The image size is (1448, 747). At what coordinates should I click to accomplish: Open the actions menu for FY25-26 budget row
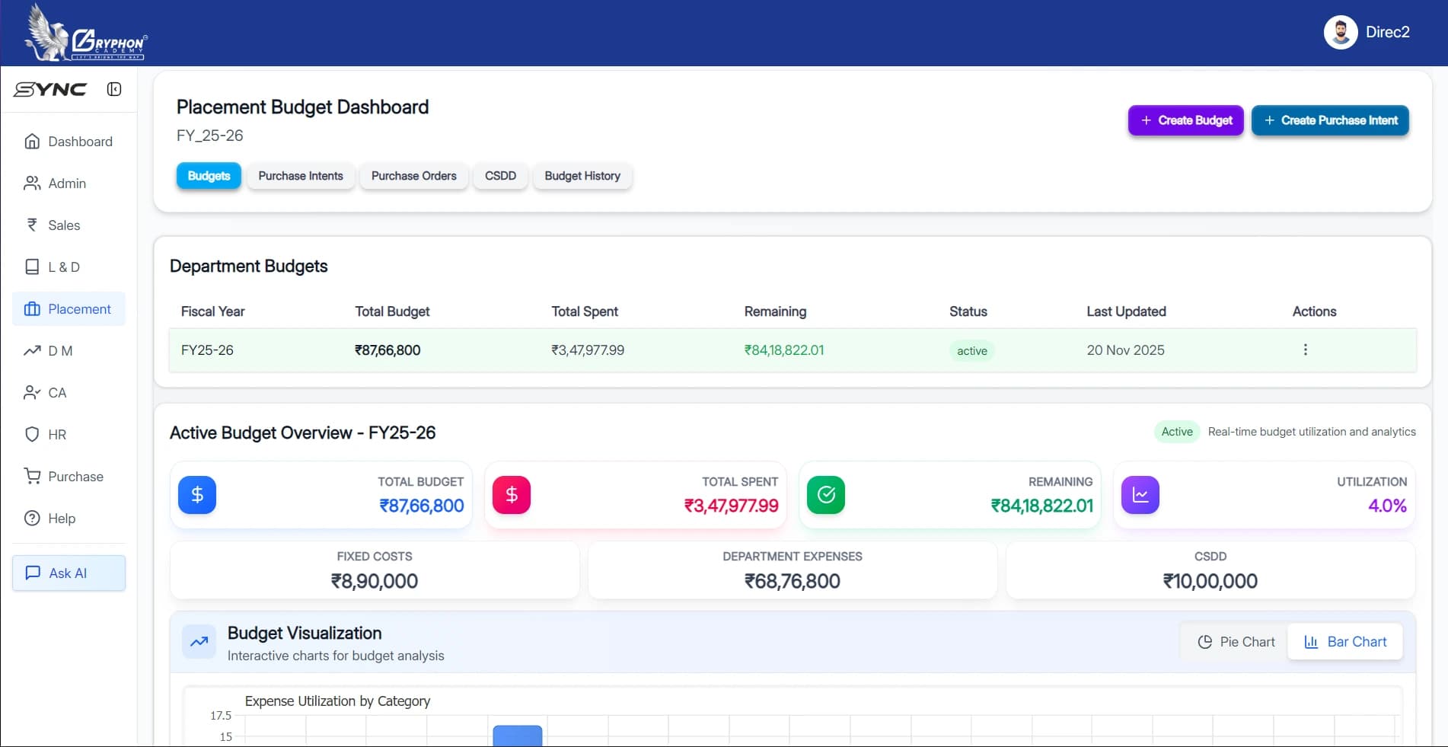pyautogui.click(x=1305, y=350)
